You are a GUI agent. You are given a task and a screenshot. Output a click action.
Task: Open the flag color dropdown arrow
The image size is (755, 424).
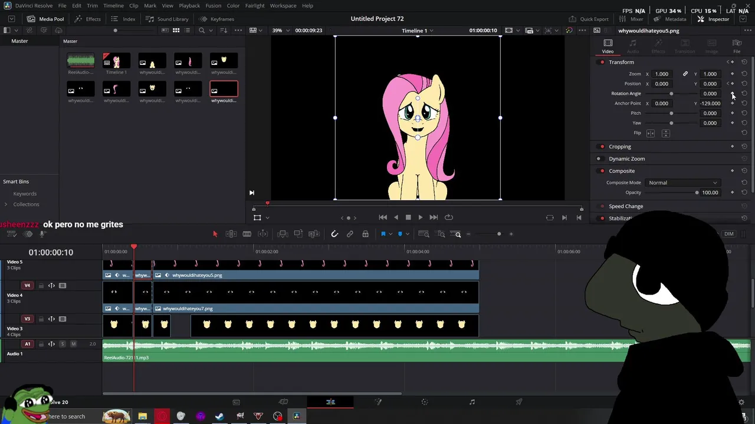(x=390, y=234)
